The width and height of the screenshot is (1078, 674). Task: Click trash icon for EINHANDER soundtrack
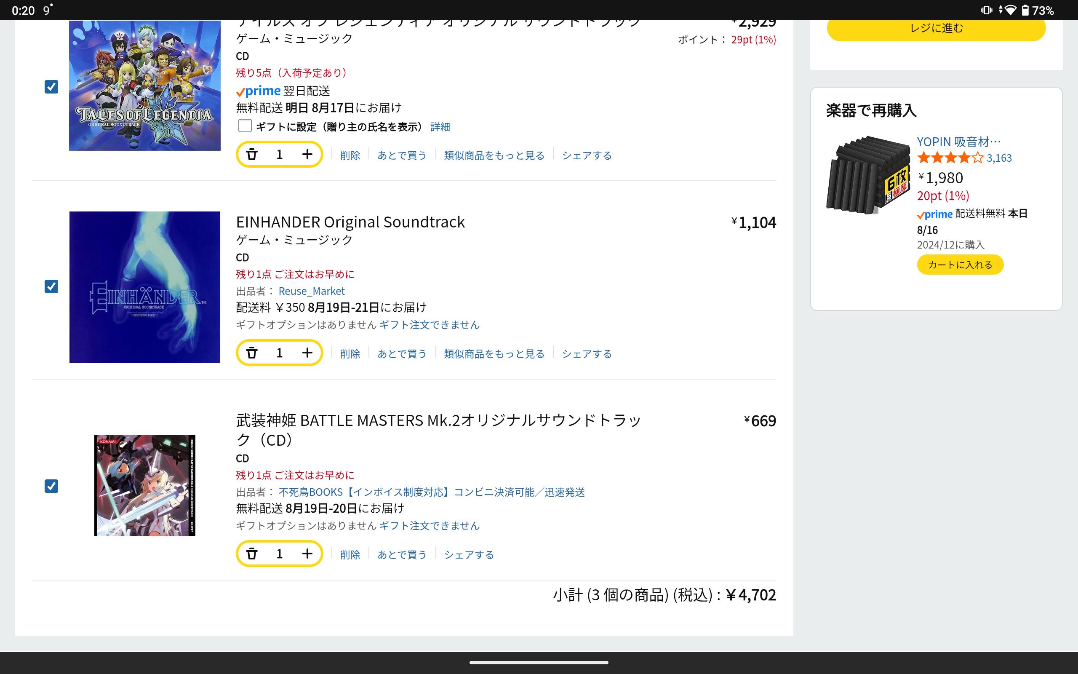coord(252,353)
